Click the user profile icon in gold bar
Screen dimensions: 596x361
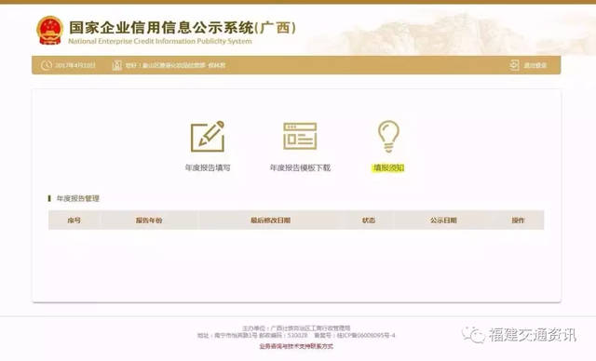click(x=117, y=65)
